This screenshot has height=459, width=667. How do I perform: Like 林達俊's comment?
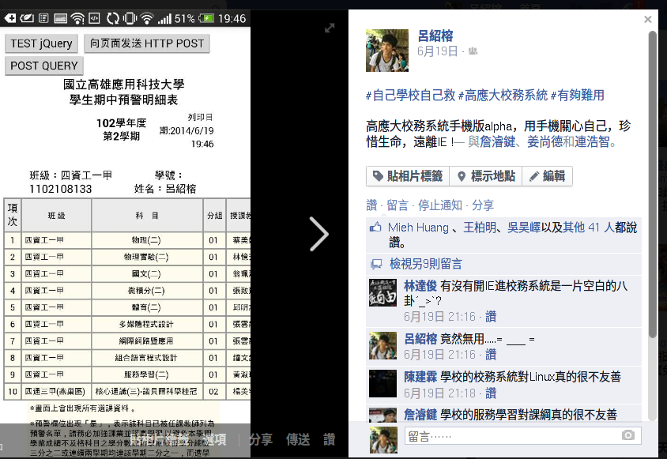pyautogui.click(x=491, y=317)
